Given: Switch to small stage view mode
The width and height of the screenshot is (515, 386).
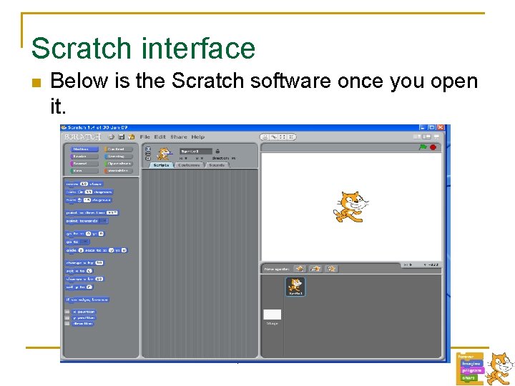Looking at the screenshot, I should click(417, 137).
